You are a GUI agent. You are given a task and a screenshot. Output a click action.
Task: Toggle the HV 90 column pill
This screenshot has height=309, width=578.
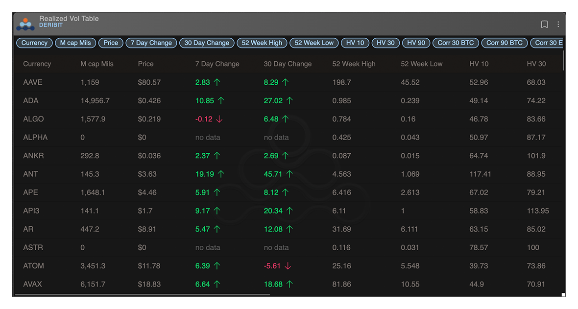coord(416,43)
